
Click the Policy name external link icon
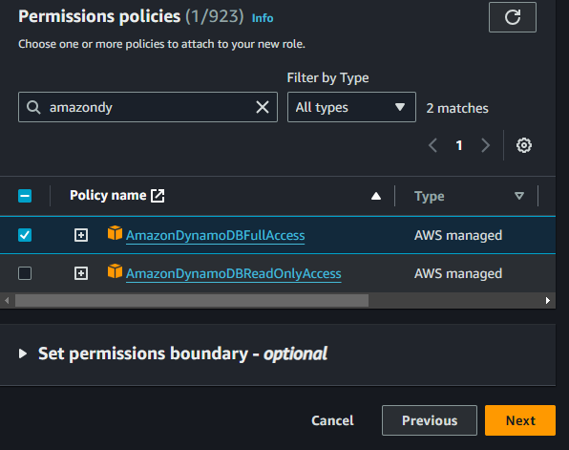point(158,196)
